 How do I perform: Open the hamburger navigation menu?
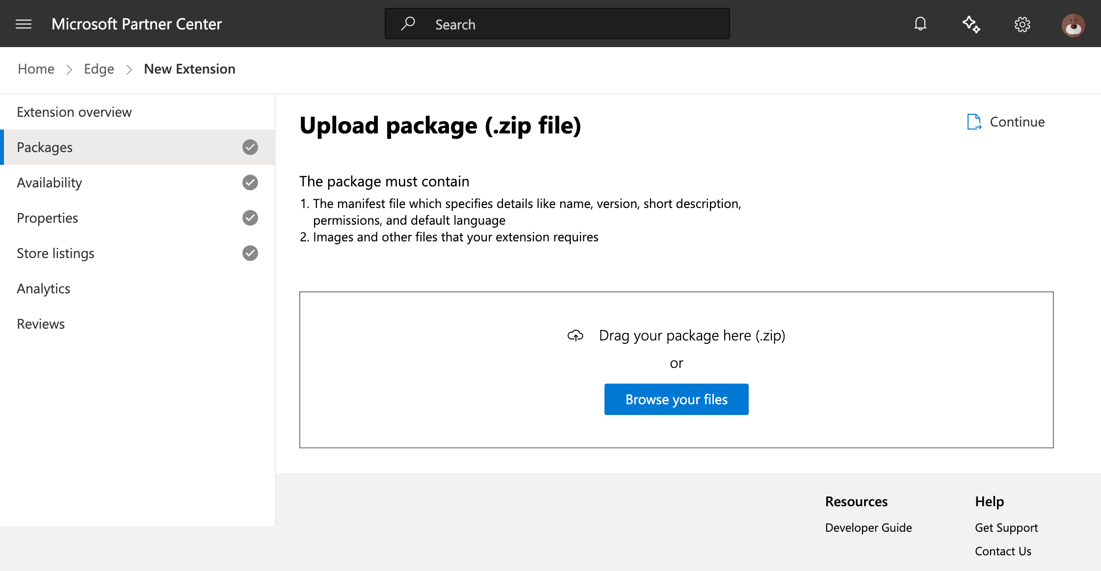point(24,24)
